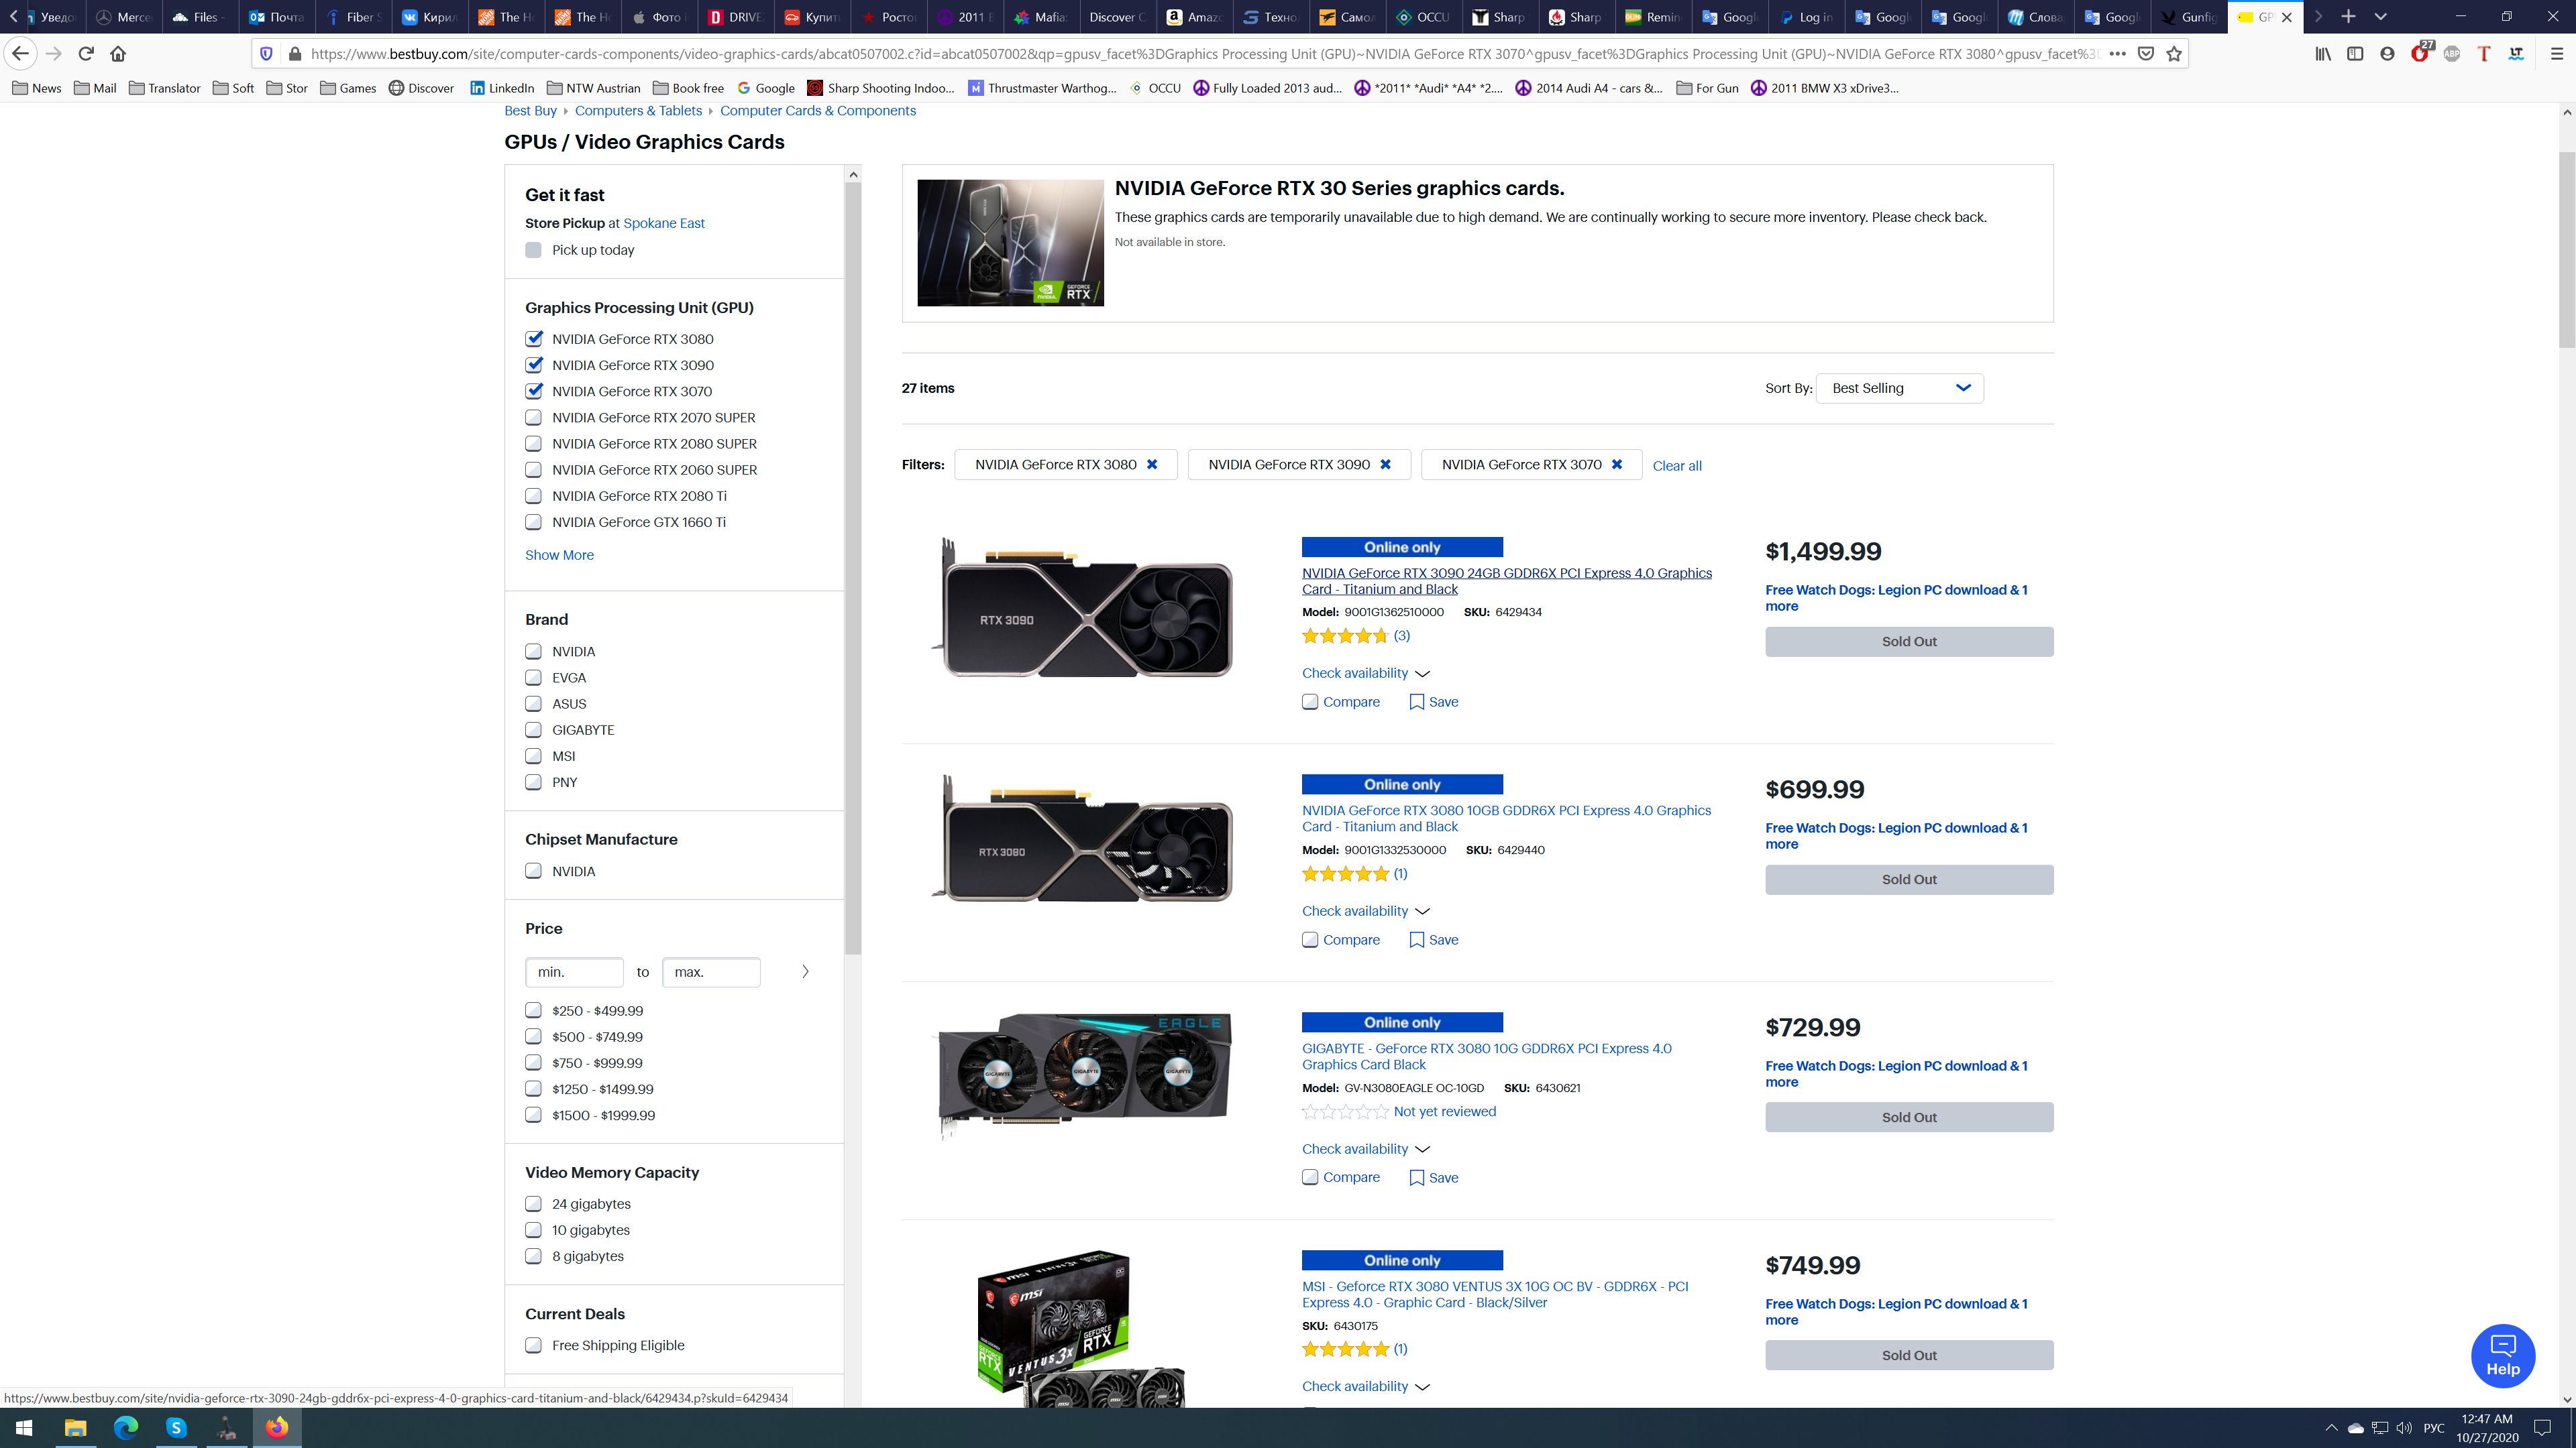
Task: Bookmark page with star icon
Action: [2174, 54]
